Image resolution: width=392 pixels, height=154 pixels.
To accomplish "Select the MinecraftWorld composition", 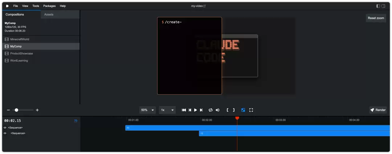I will tap(41, 39).
